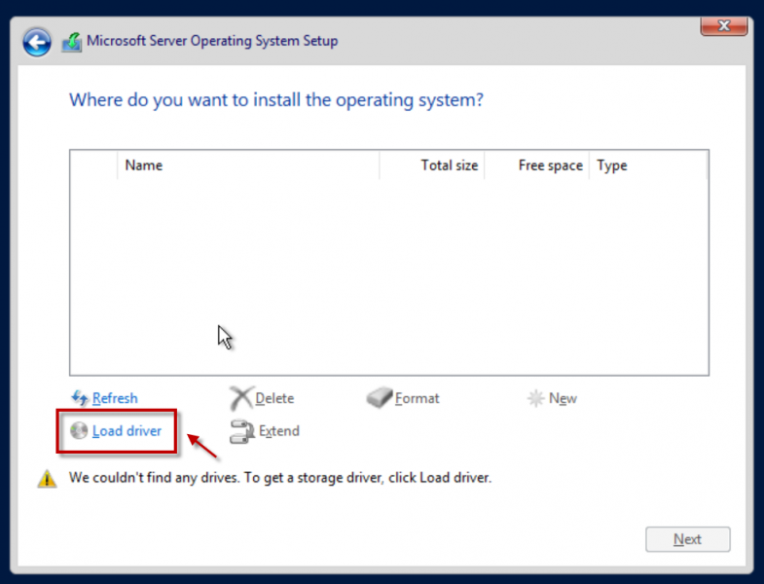
Task: Click the New starburst icon
Action: tap(535, 398)
